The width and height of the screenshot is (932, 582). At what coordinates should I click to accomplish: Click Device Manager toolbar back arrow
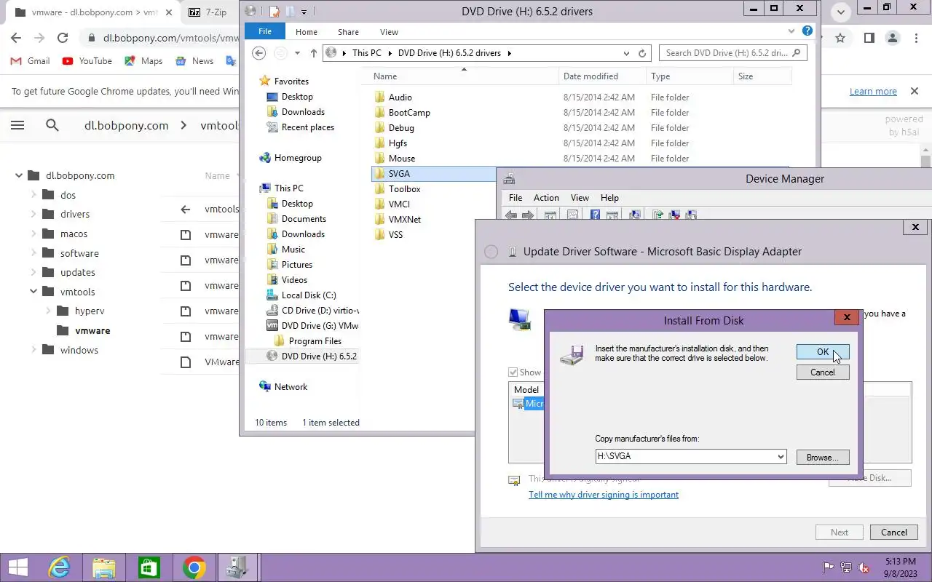511,215
